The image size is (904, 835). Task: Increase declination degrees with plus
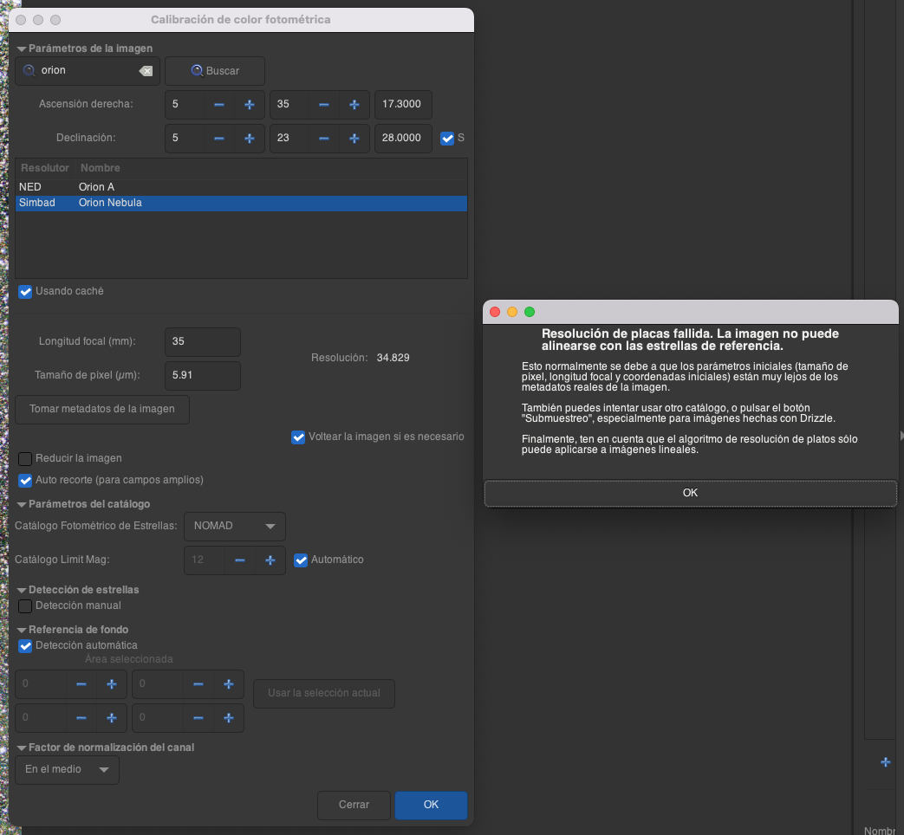[x=250, y=139]
